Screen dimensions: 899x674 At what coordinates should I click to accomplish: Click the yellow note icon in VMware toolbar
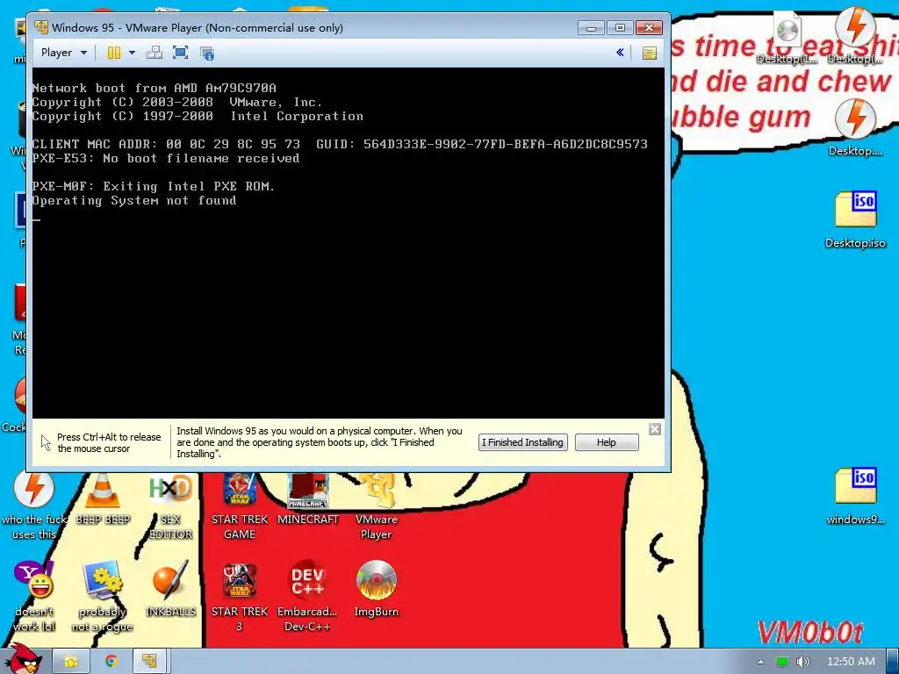point(649,54)
